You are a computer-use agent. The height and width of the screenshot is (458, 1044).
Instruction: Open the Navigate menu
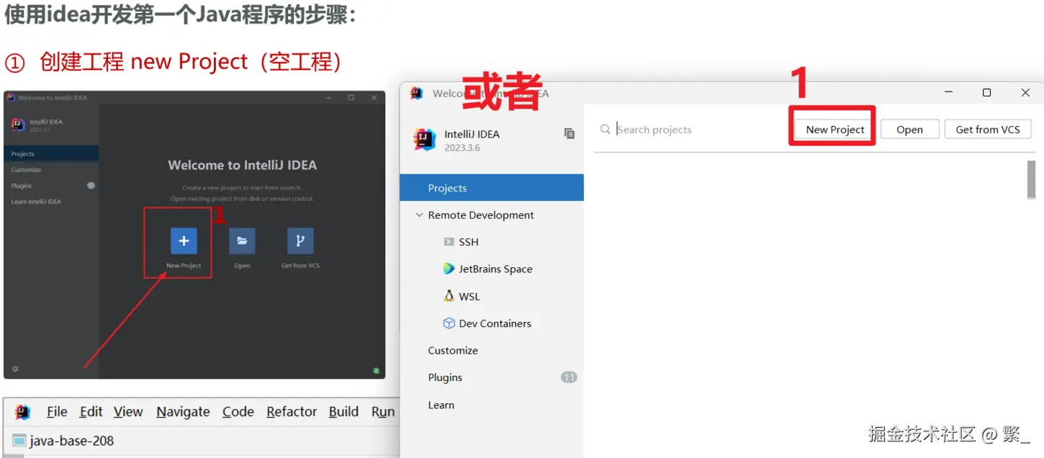pos(183,412)
